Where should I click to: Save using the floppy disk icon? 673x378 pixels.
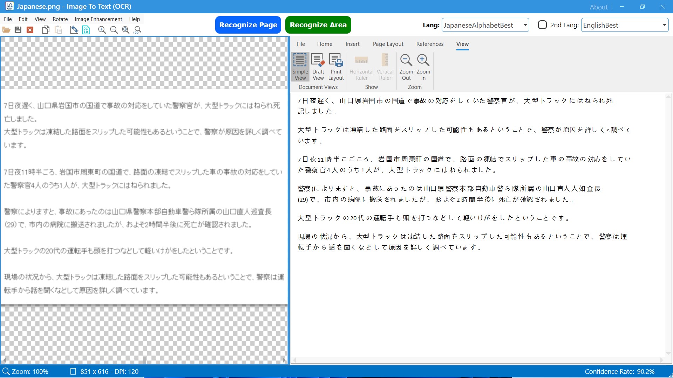coord(18,30)
